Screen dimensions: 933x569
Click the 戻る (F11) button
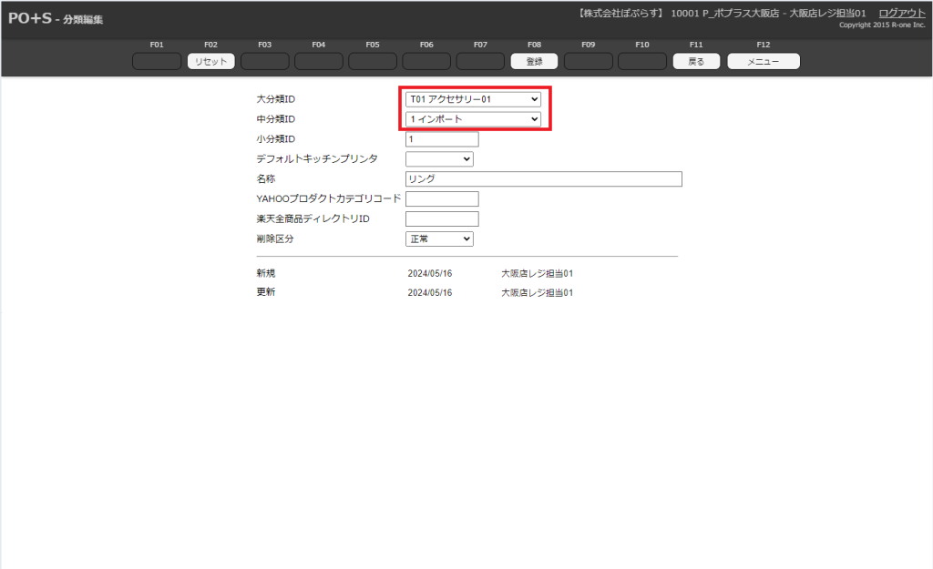tap(696, 62)
